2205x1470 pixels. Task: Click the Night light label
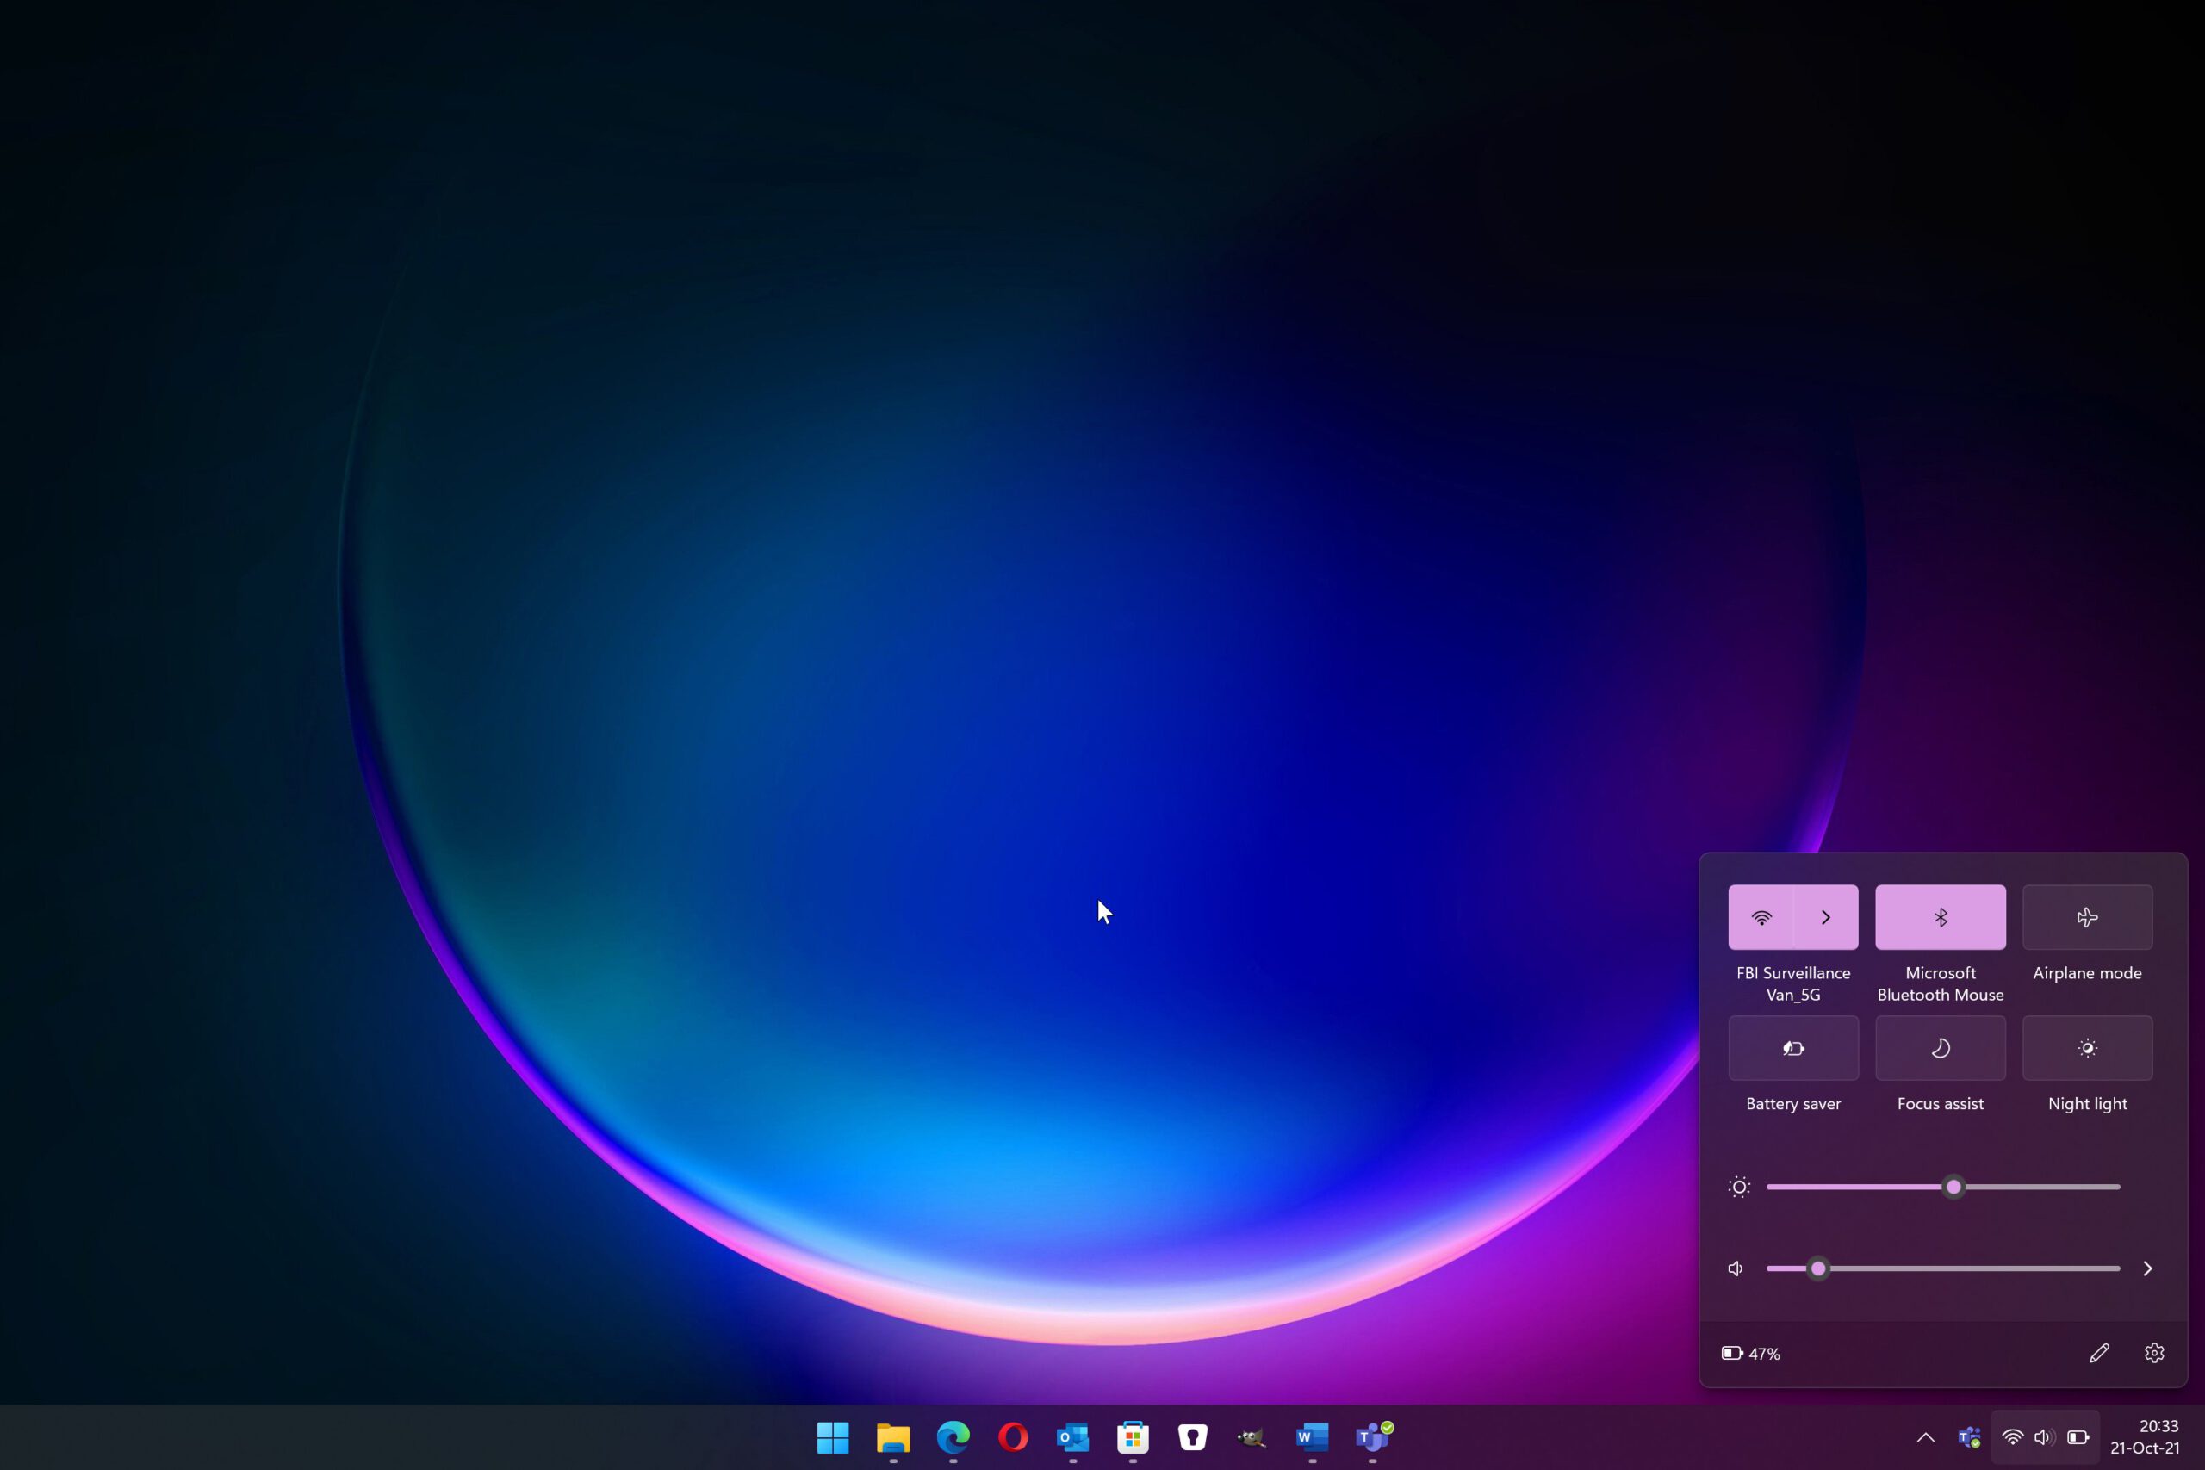(x=2088, y=1103)
